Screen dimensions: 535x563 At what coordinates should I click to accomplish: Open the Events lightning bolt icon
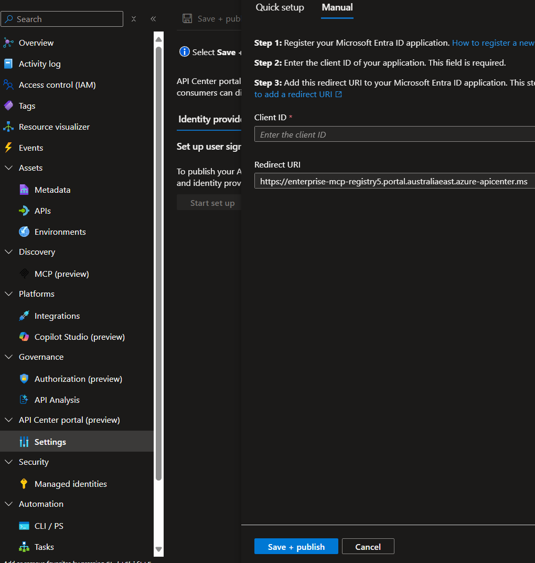coord(8,148)
